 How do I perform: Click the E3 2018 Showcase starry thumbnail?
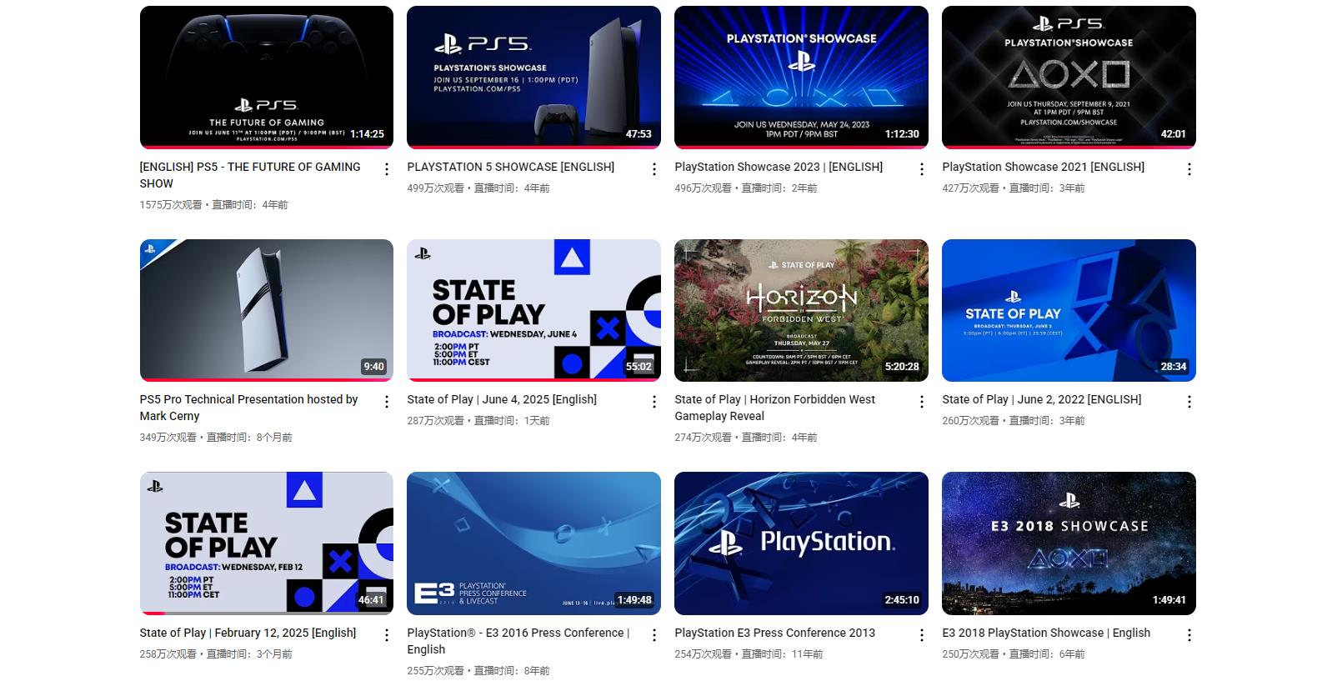[1068, 543]
